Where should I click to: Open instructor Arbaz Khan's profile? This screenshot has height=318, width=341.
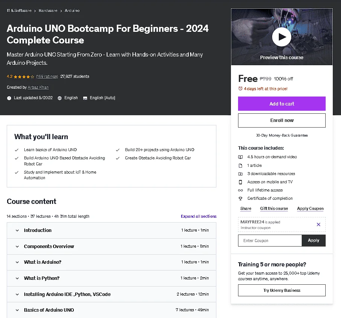point(38,87)
